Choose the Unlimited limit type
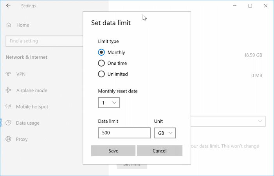 101,74
